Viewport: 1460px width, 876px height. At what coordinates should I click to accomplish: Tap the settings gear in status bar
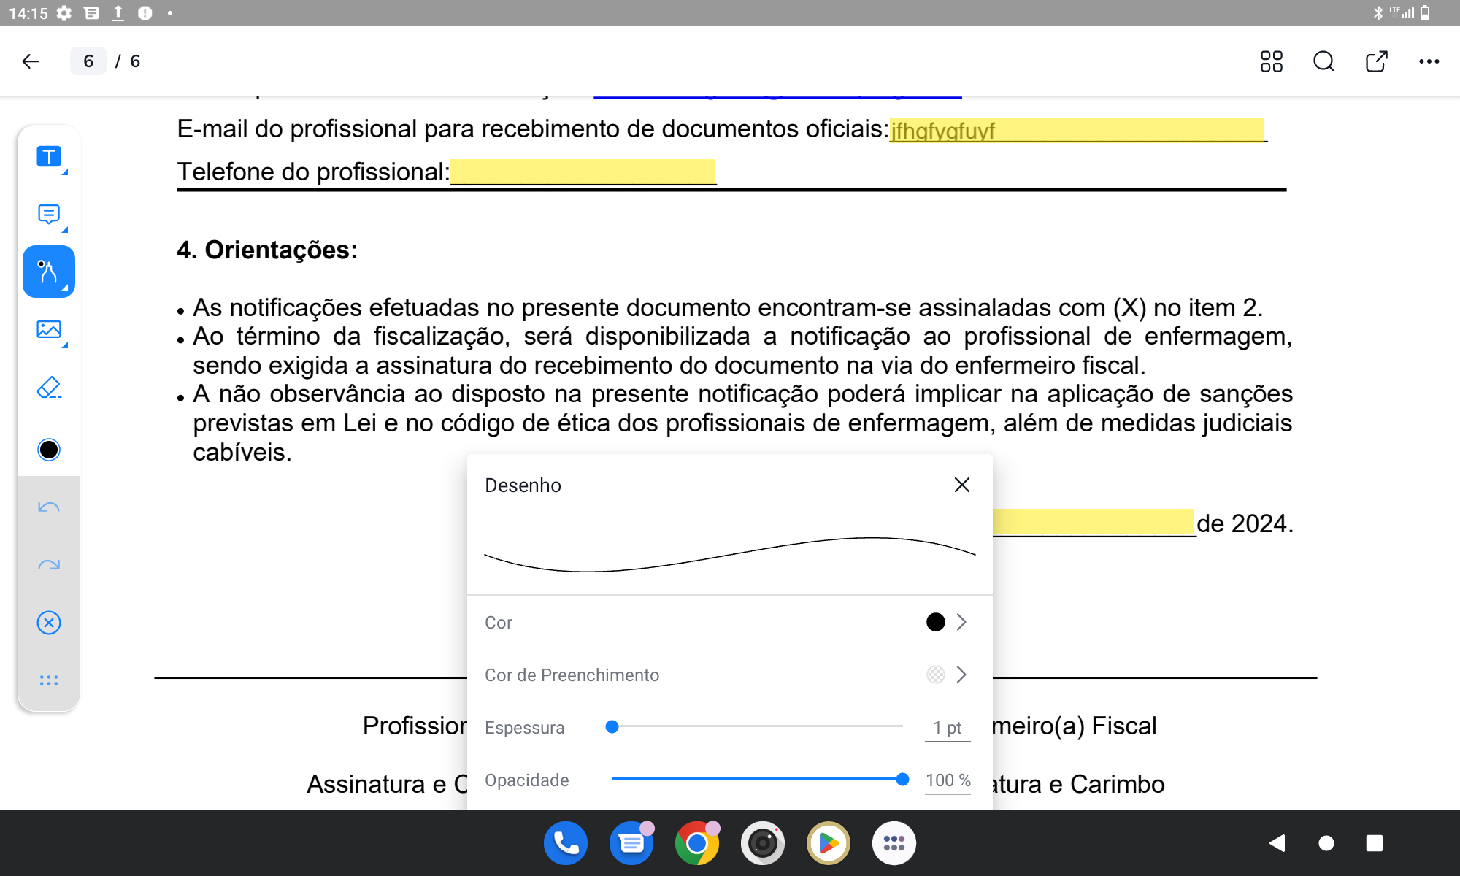pos(64,13)
